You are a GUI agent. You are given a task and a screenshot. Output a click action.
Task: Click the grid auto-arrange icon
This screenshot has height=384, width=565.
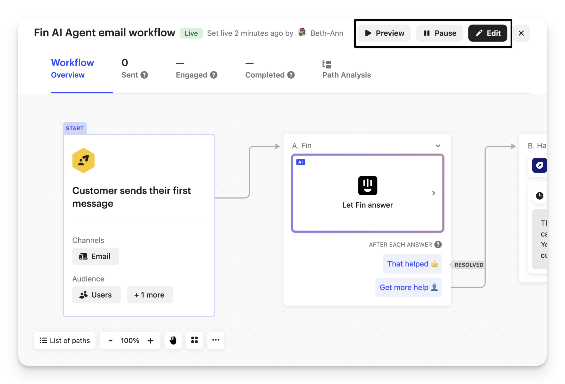[x=194, y=340]
